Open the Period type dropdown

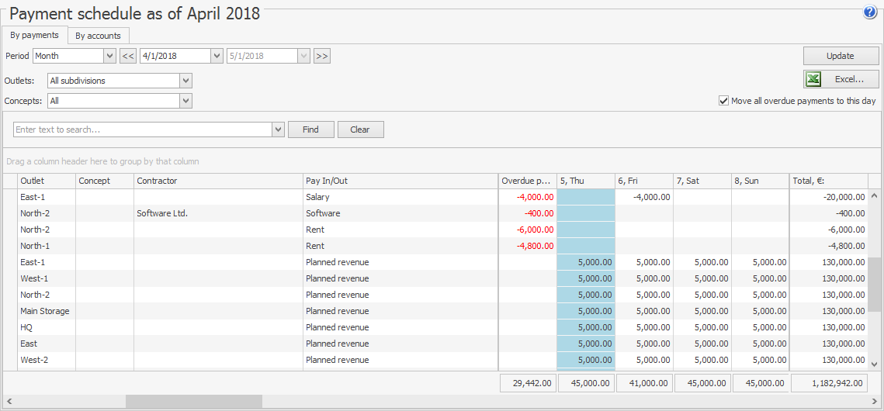coord(109,56)
